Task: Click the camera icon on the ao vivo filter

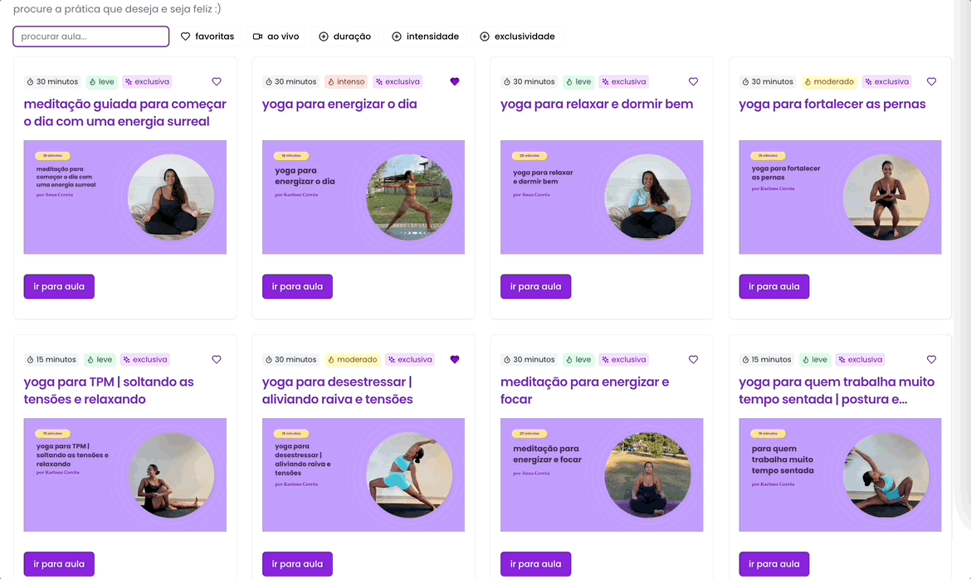Action: tap(258, 36)
